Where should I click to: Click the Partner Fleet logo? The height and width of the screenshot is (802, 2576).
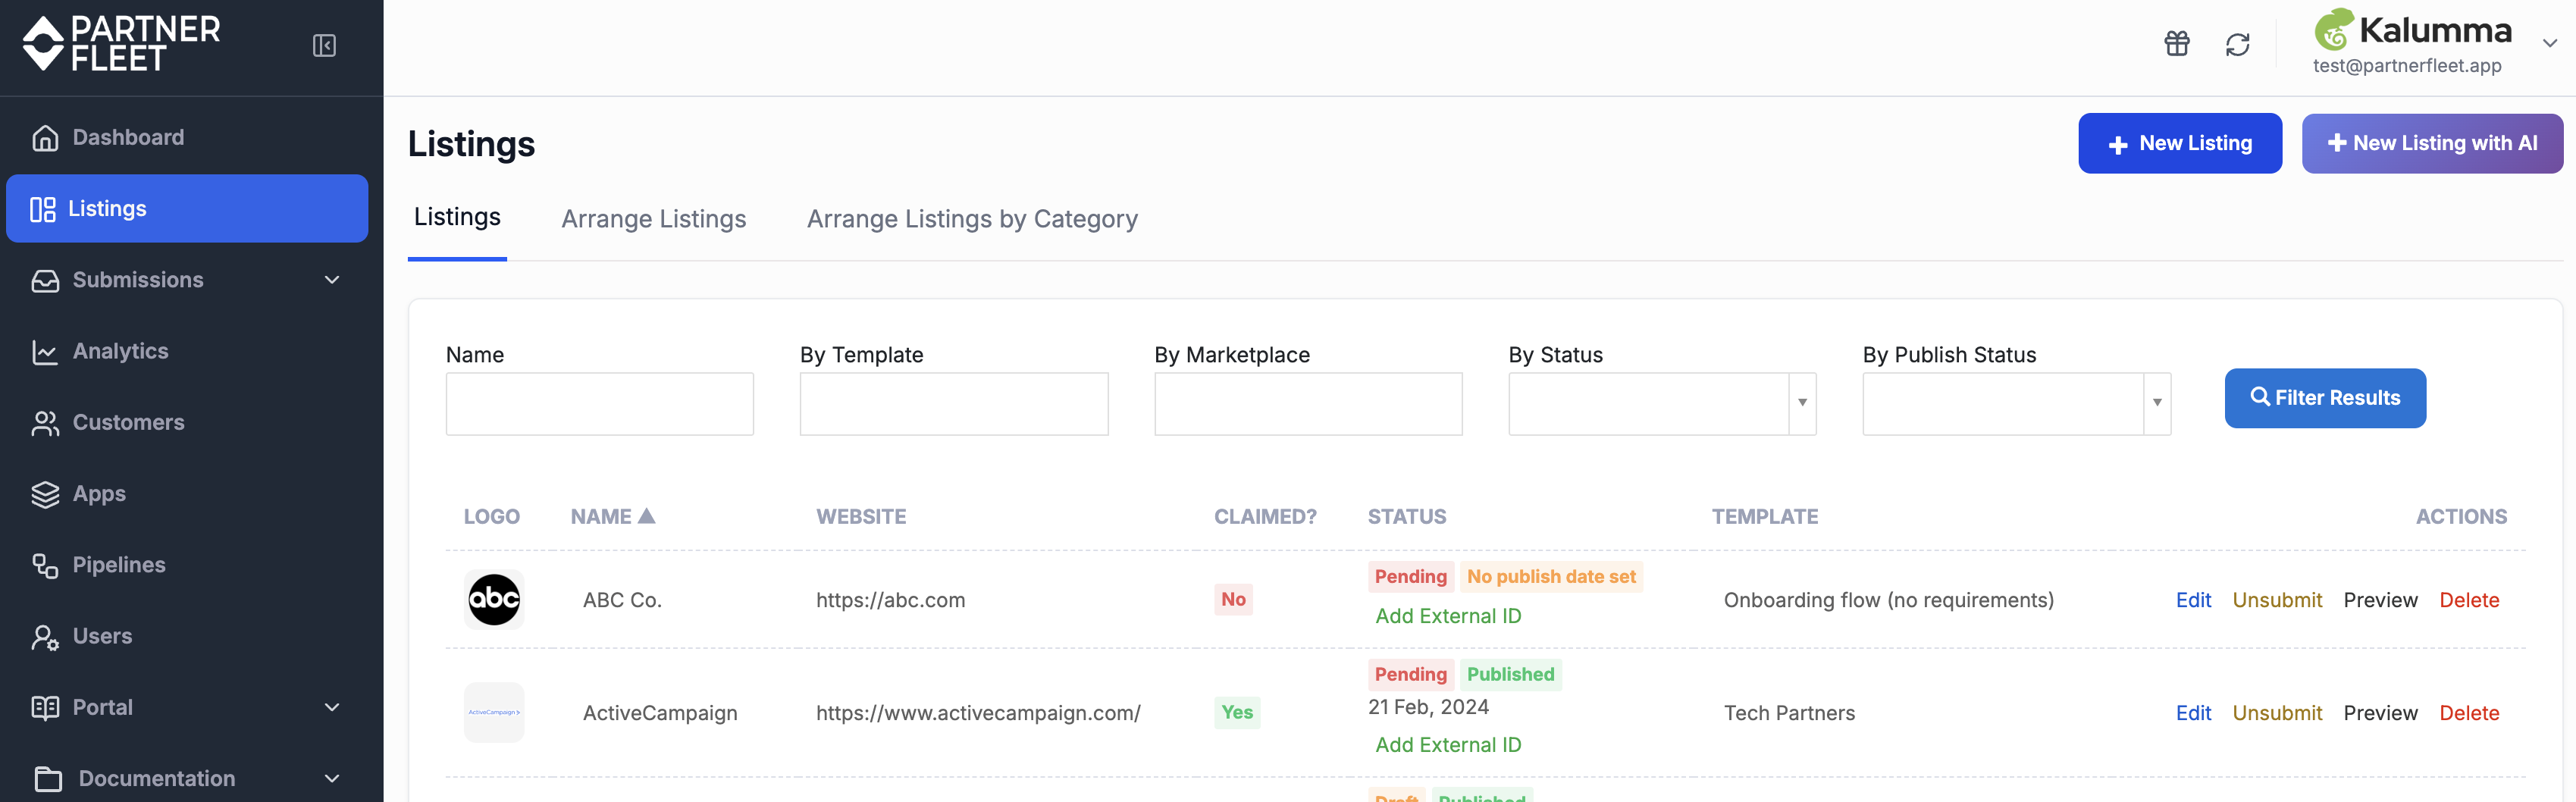pos(121,44)
